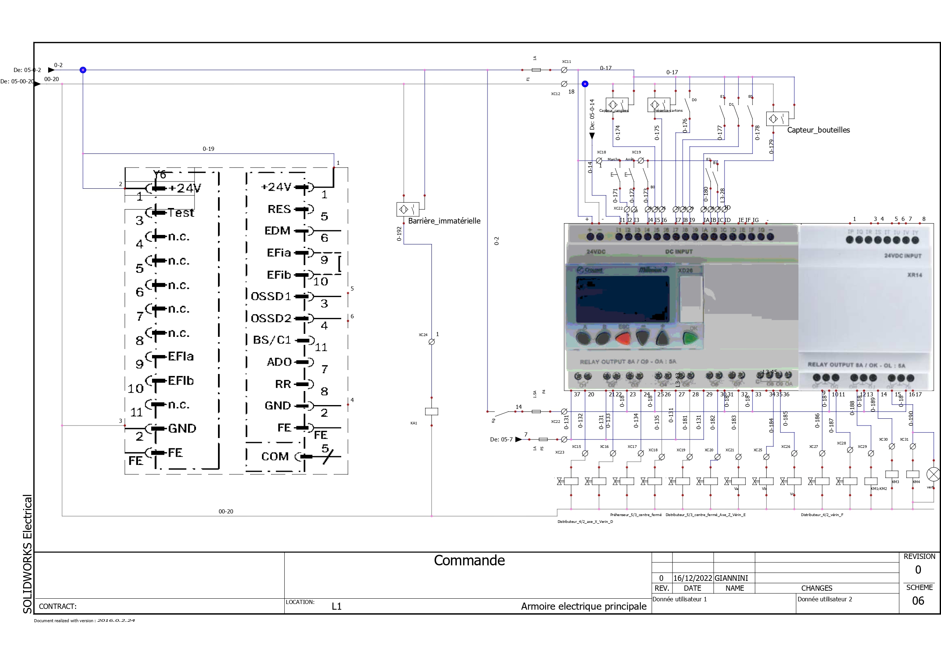This screenshot has height=665, width=941.
Task: Click the Barrière_immatérielle sensor symbol
Action: click(x=408, y=210)
